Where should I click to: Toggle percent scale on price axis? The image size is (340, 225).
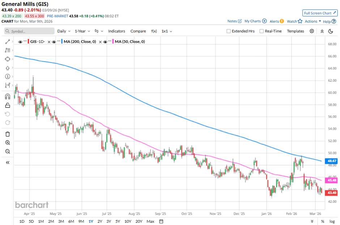pyautogui.click(x=323, y=221)
